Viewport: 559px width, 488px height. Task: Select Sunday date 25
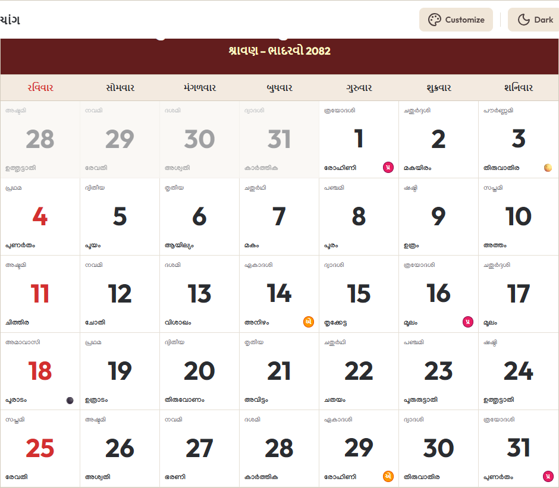pos(40,448)
